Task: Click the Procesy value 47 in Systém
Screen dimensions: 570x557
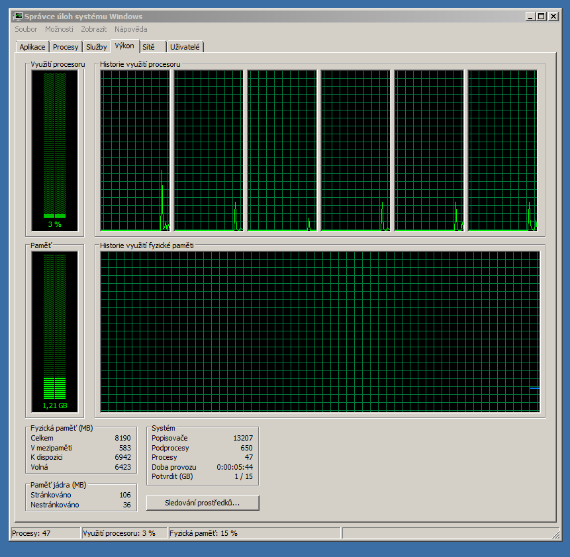Action: [249, 457]
